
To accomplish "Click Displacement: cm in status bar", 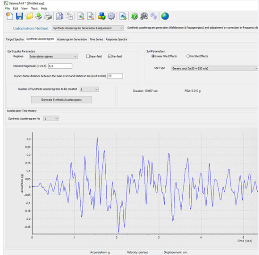I will coord(175,252).
